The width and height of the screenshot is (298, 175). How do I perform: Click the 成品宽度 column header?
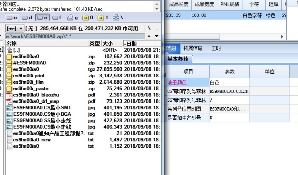[204, 4]
